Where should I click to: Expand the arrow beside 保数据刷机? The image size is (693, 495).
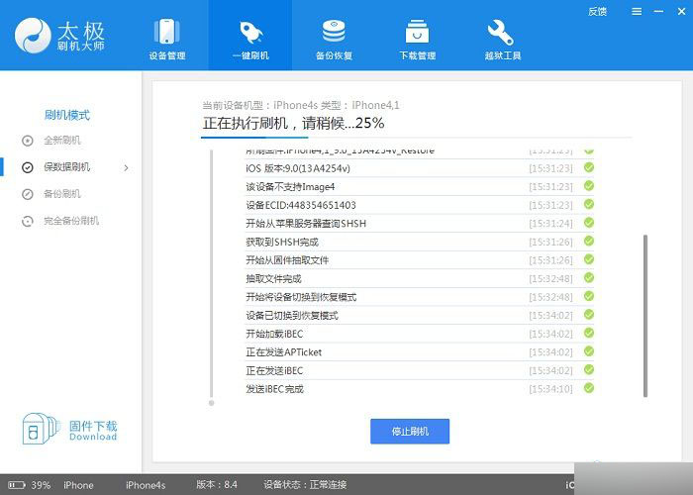pos(126,168)
